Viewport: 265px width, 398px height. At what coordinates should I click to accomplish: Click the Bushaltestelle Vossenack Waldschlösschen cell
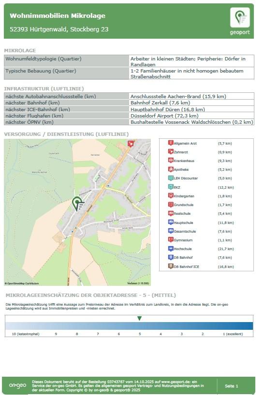coord(191,122)
